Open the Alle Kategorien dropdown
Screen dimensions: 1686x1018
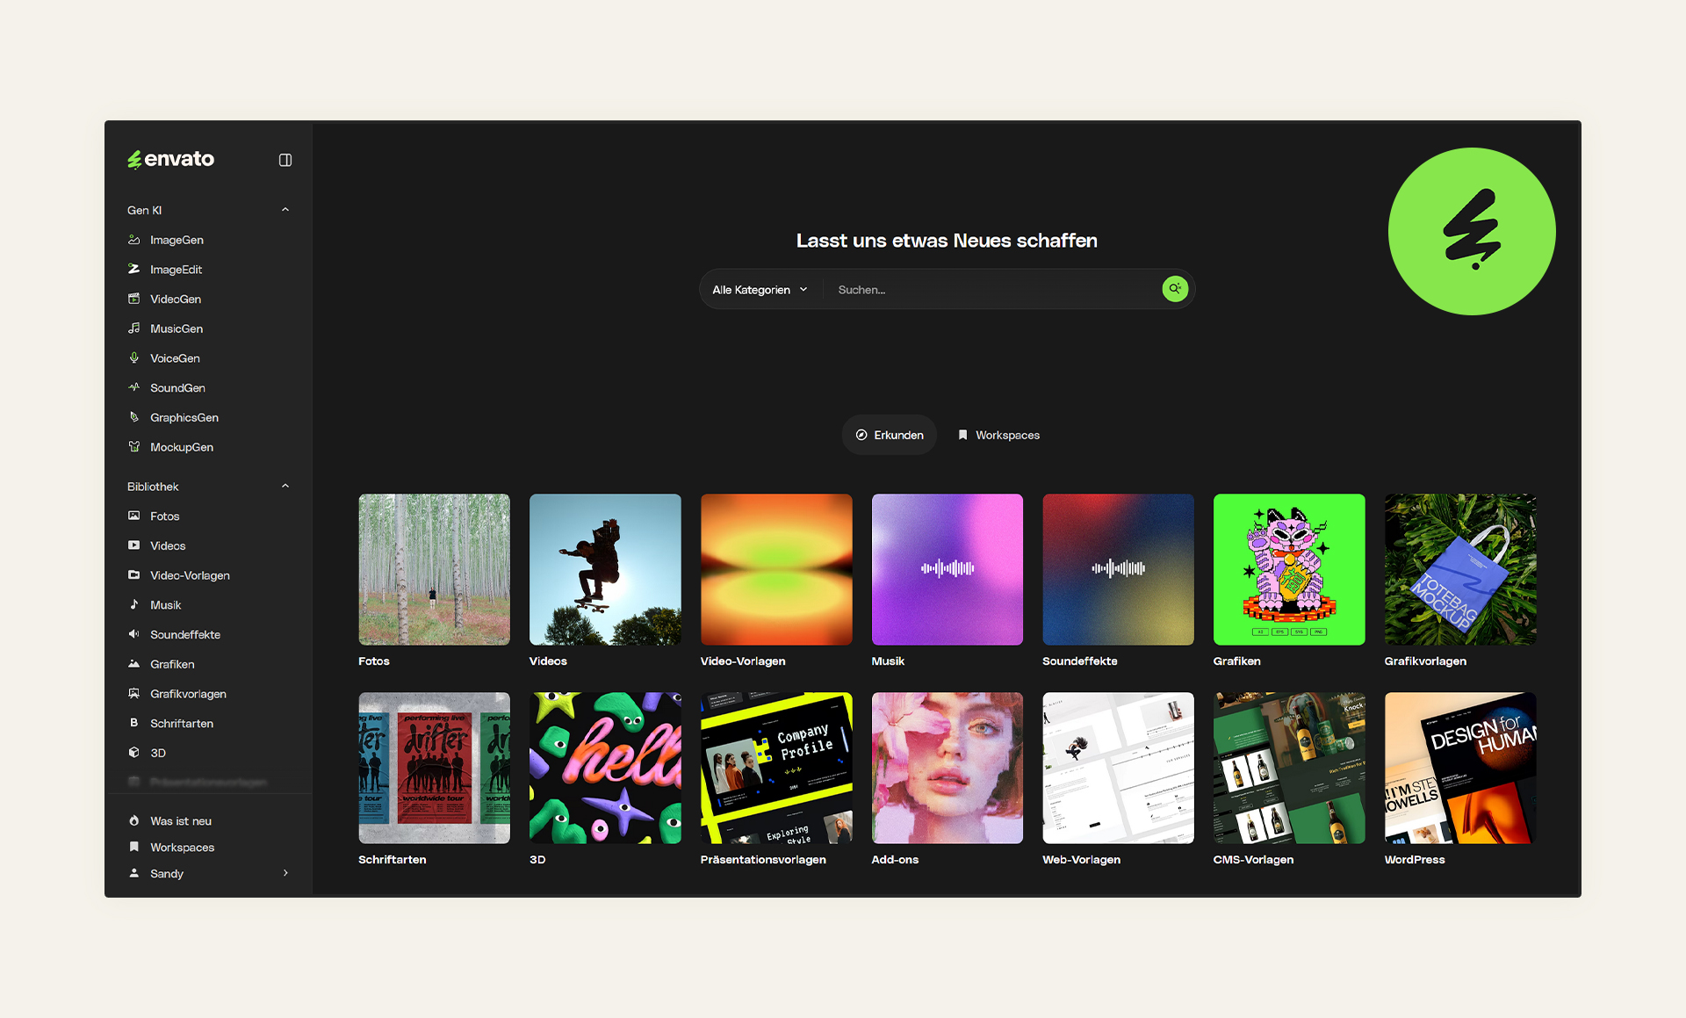(x=760, y=290)
